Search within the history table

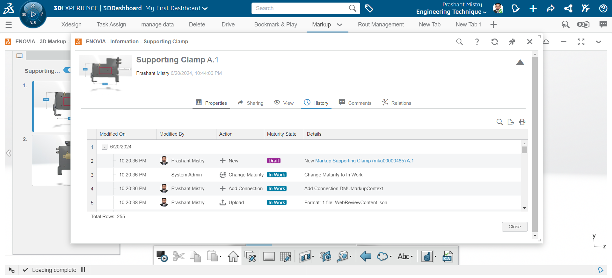coord(500,122)
